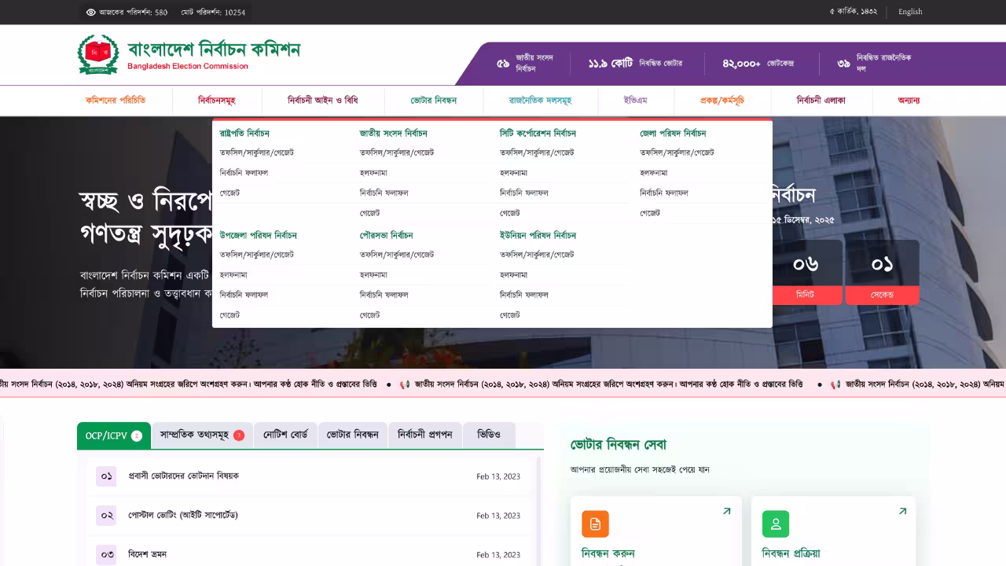The height and width of the screenshot is (566, 1006).
Task: Select the জাতীয় সংসদ নির্বাচন heading in the dropdown
Action: [x=394, y=134]
